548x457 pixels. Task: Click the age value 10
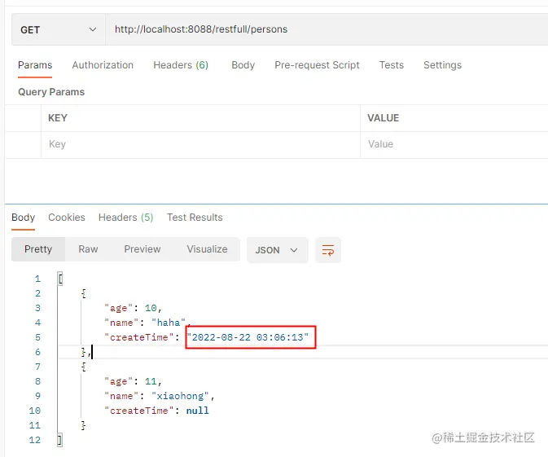(151, 308)
